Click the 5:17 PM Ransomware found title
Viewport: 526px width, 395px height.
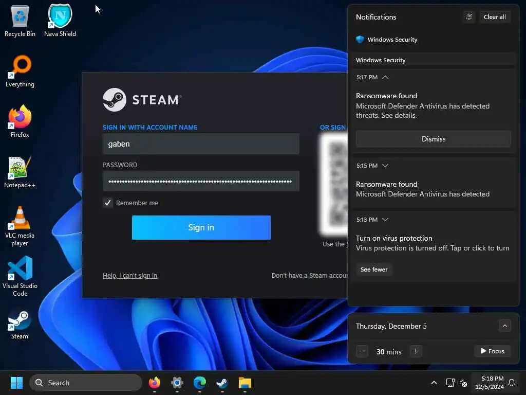pyautogui.click(x=386, y=96)
